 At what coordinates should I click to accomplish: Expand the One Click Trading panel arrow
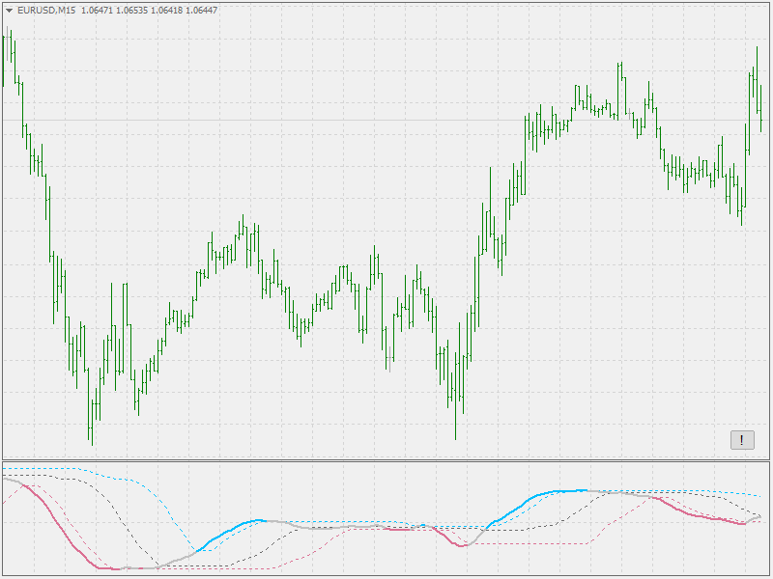8,11
